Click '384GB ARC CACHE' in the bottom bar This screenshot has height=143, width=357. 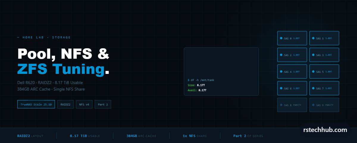(x=141, y=136)
